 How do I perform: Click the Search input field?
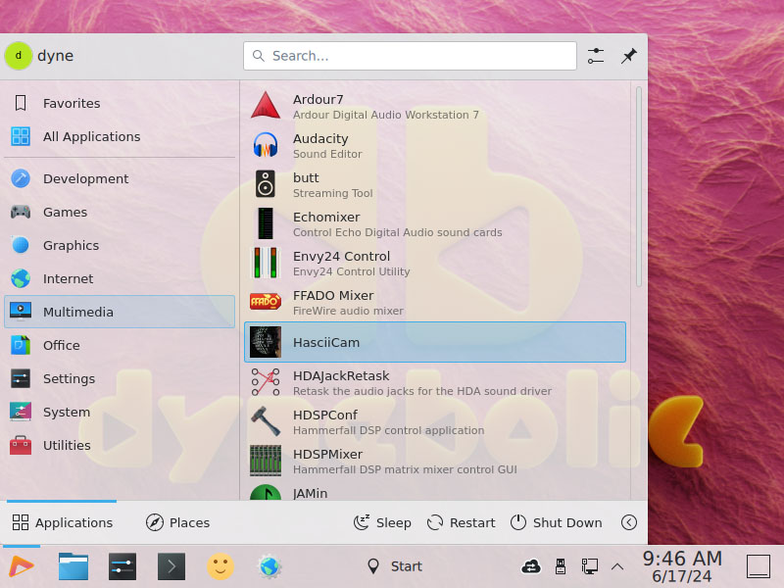click(x=410, y=56)
